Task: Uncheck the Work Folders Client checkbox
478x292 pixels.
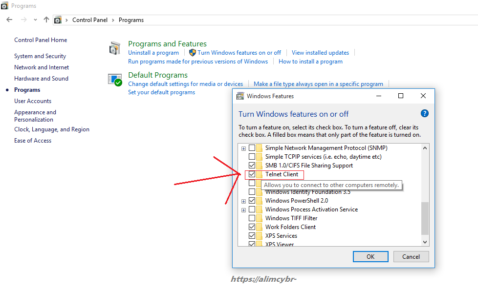Action: 252,227
